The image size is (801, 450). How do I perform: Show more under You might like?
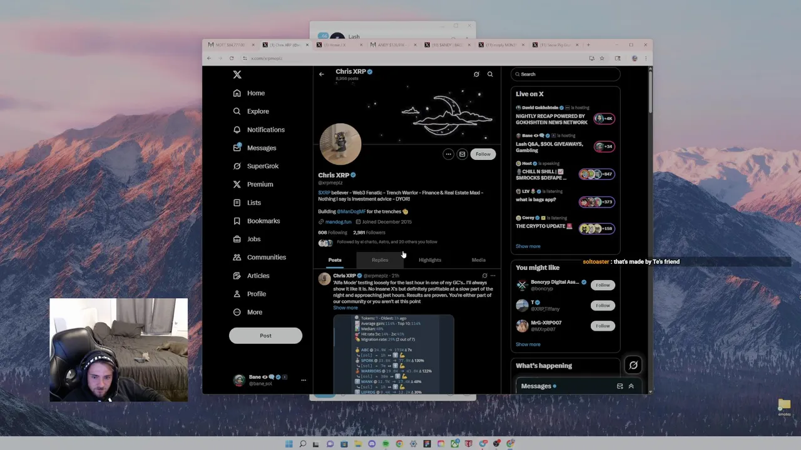(x=528, y=344)
